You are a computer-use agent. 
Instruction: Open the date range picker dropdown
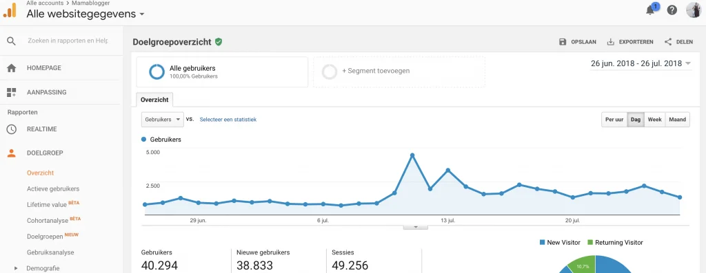[641, 63]
